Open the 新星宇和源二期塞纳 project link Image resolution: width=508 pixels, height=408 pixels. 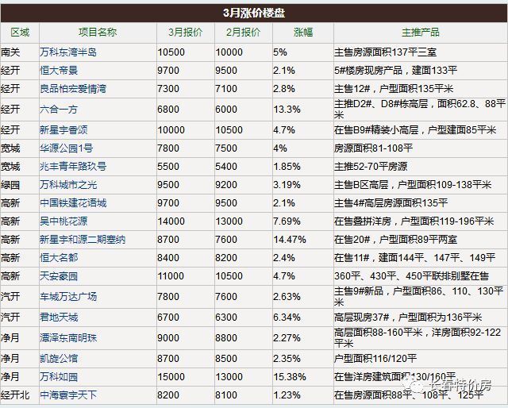point(83,240)
